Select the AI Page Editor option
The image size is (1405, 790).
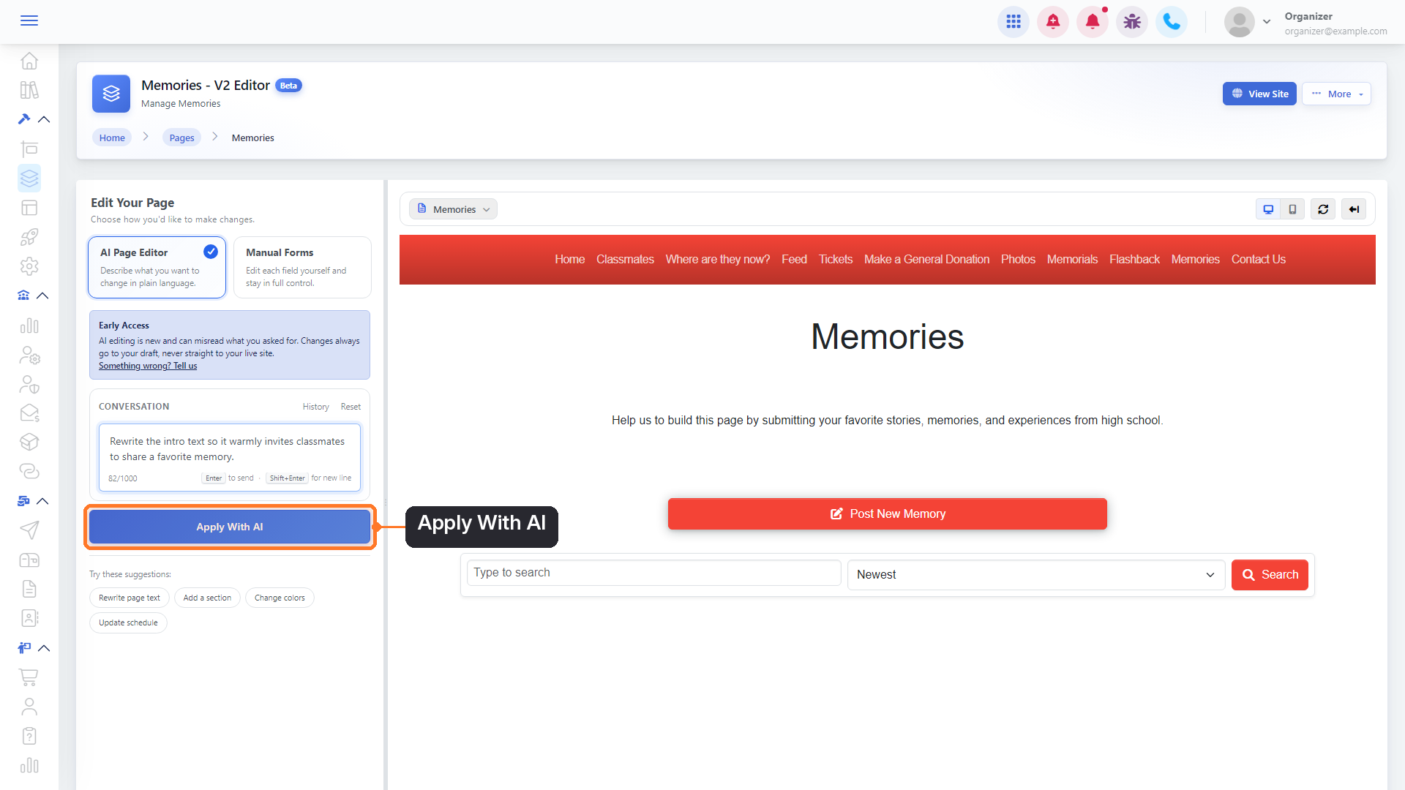[x=157, y=267]
